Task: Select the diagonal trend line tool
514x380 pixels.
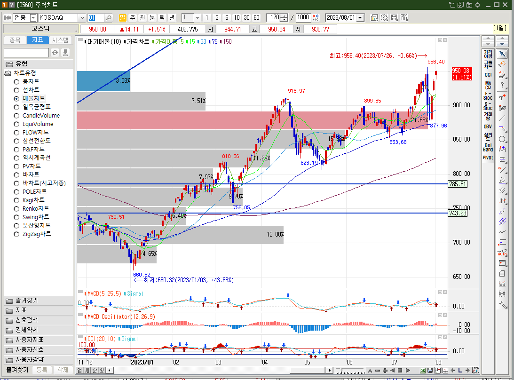Action: [x=502, y=118]
